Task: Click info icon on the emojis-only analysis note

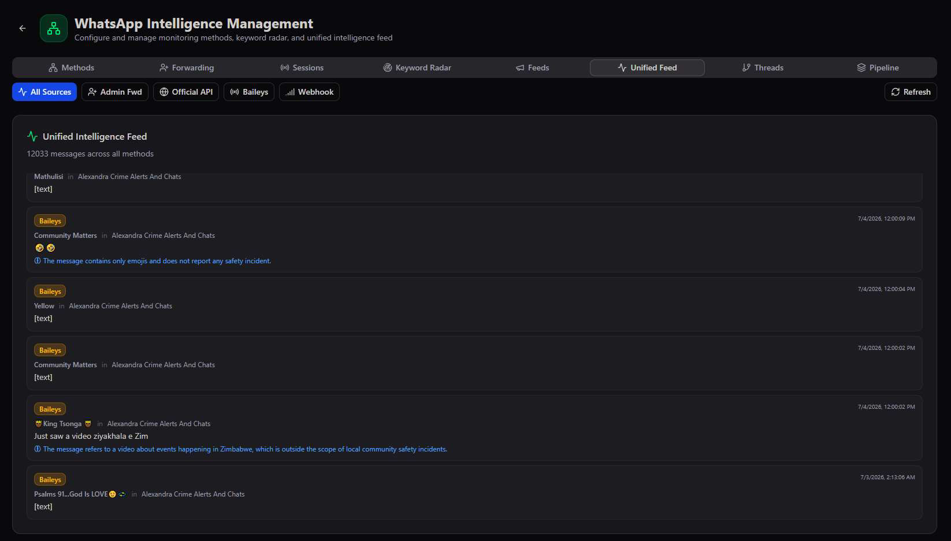Action: 38,261
